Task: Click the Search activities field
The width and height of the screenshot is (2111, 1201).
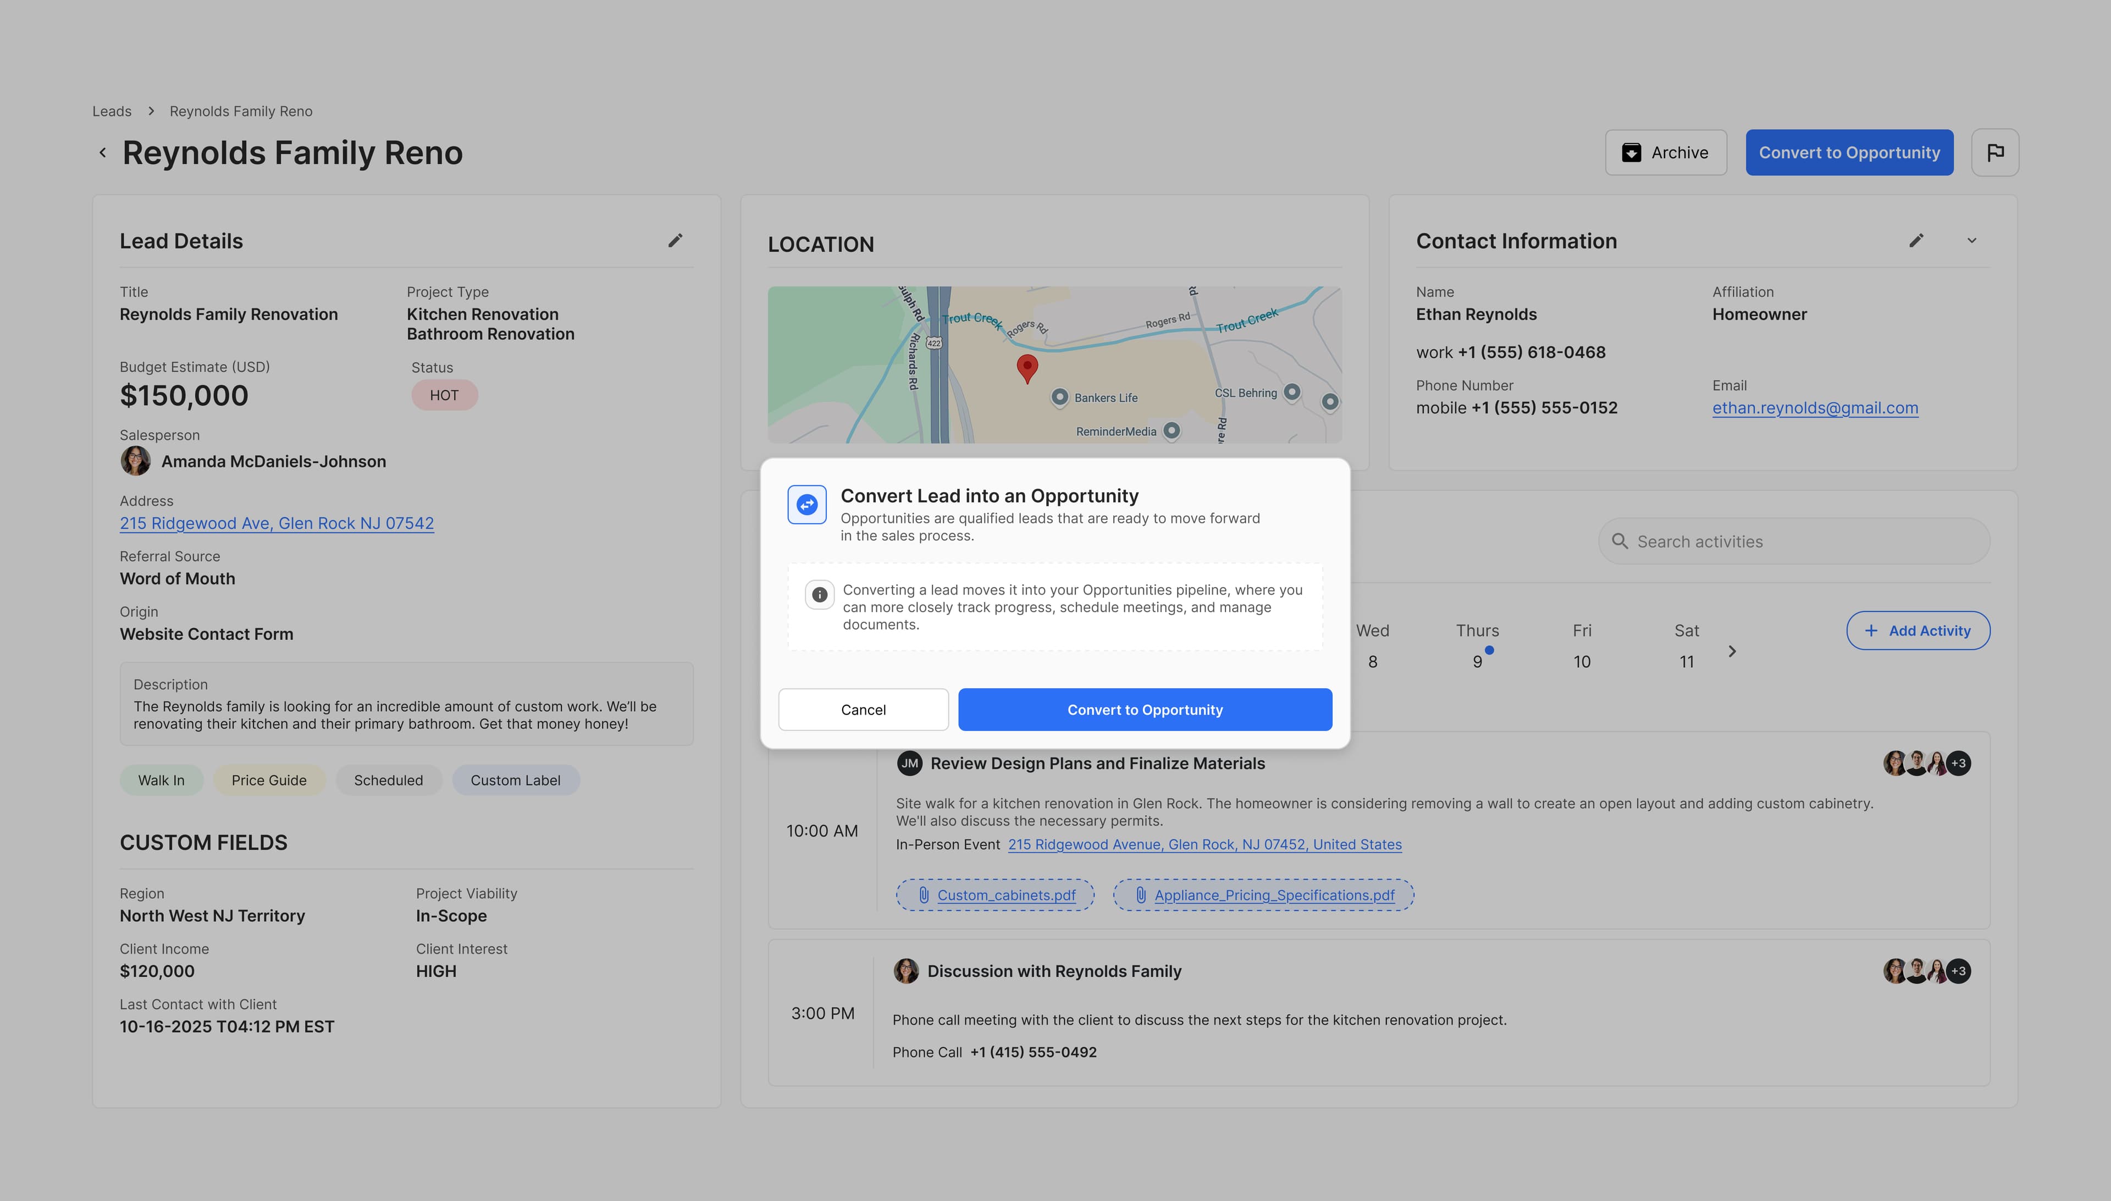Action: click(x=1794, y=541)
